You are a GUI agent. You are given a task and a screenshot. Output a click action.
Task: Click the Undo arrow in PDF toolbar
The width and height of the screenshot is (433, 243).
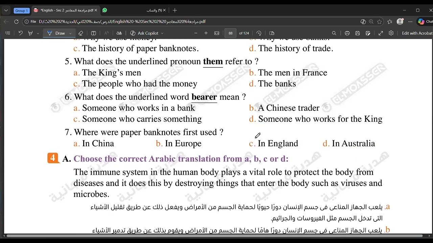pos(21,33)
